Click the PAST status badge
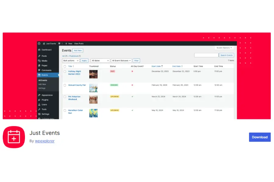 pyautogui.click(x=113, y=71)
